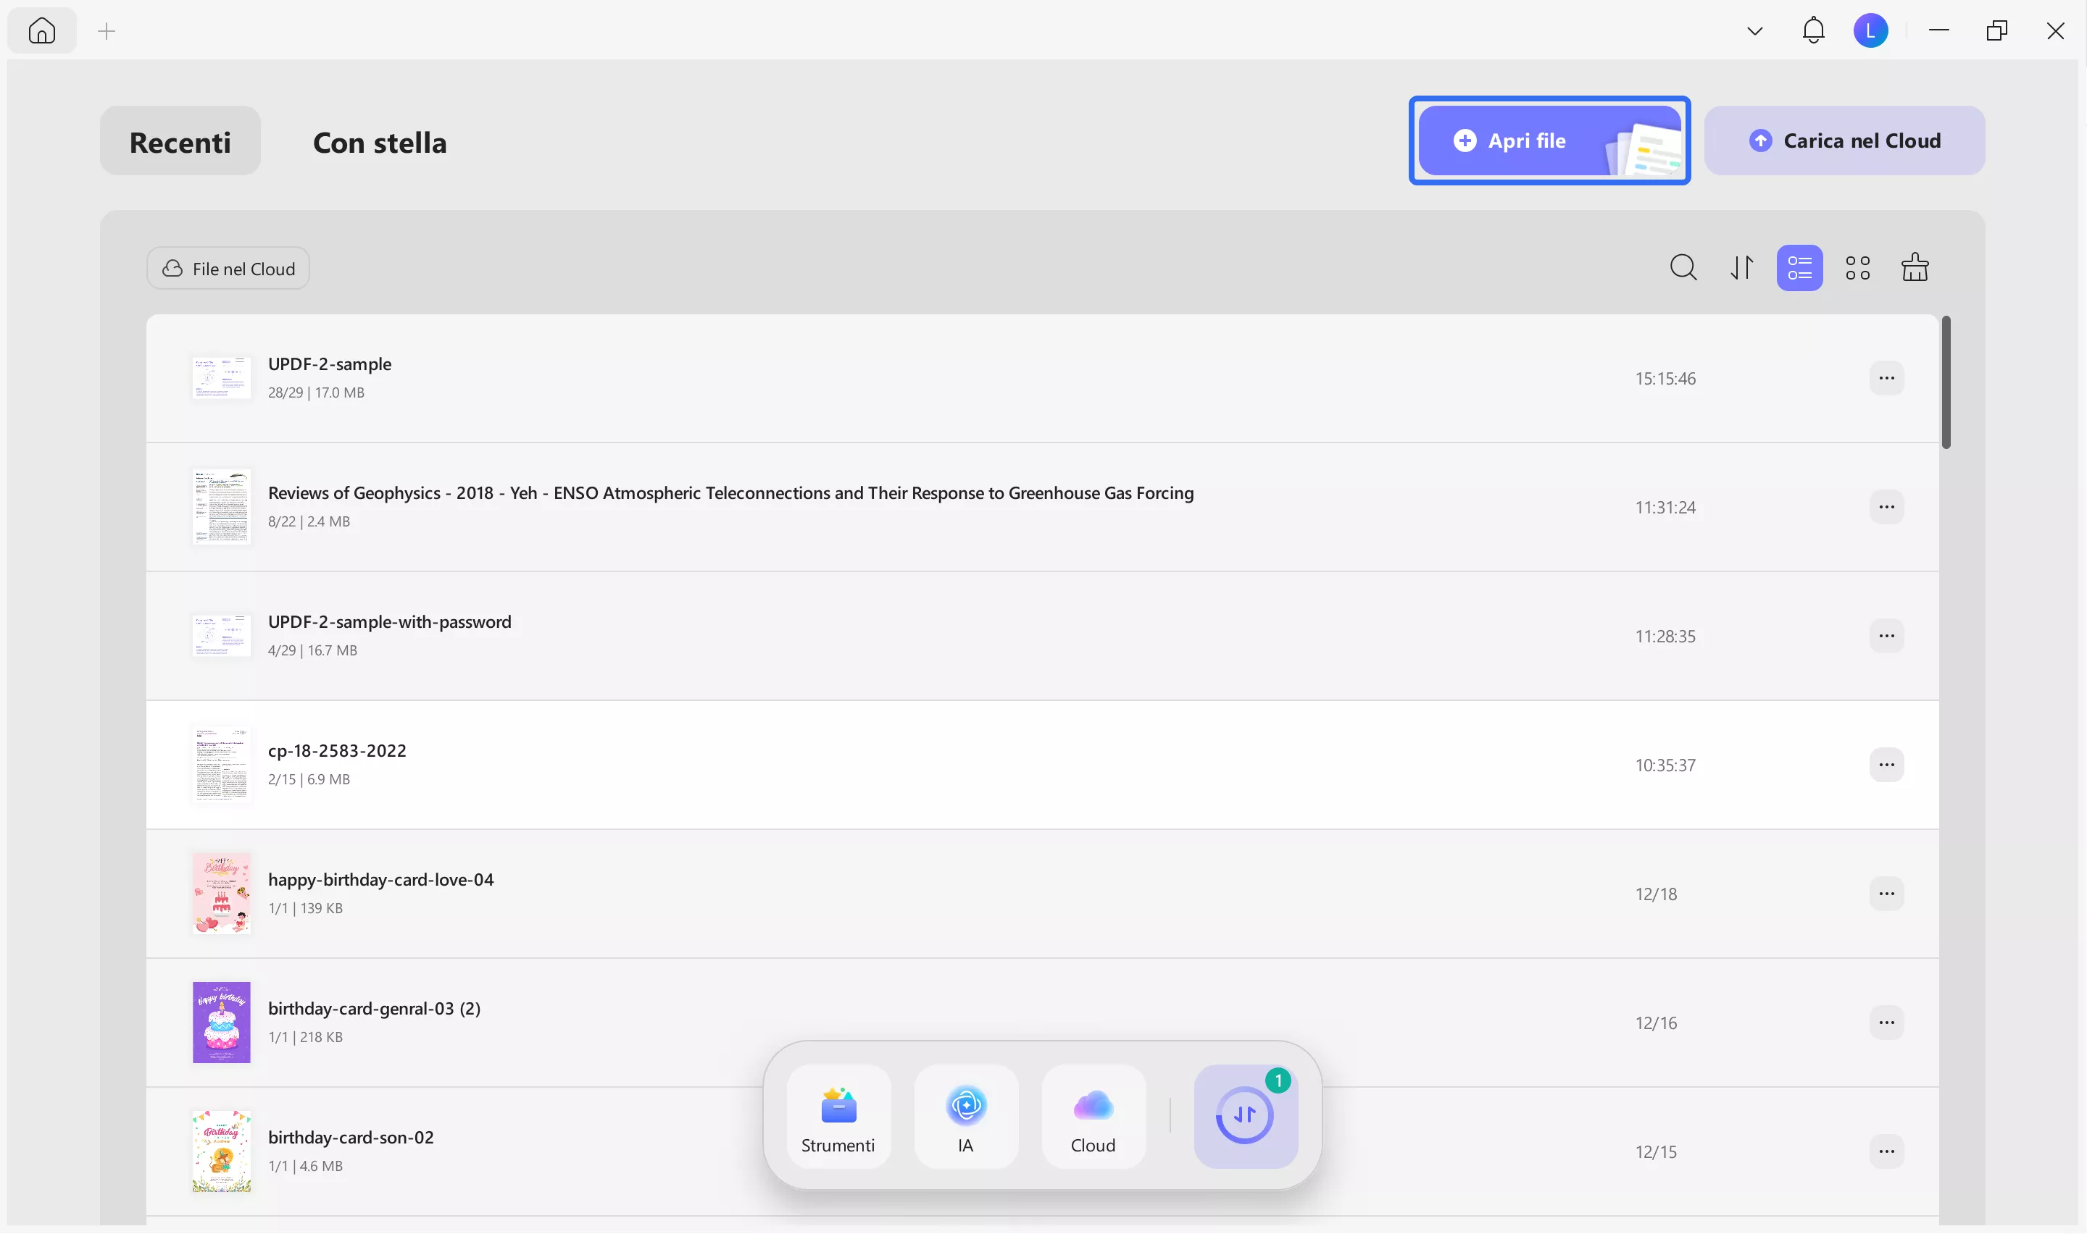This screenshot has width=2087, height=1234.
Task: Switch to grid view
Action: (1857, 268)
